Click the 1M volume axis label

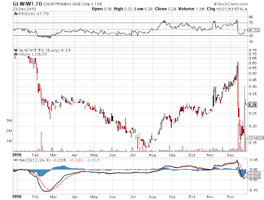pyautogui.click(x=9, y=141)
